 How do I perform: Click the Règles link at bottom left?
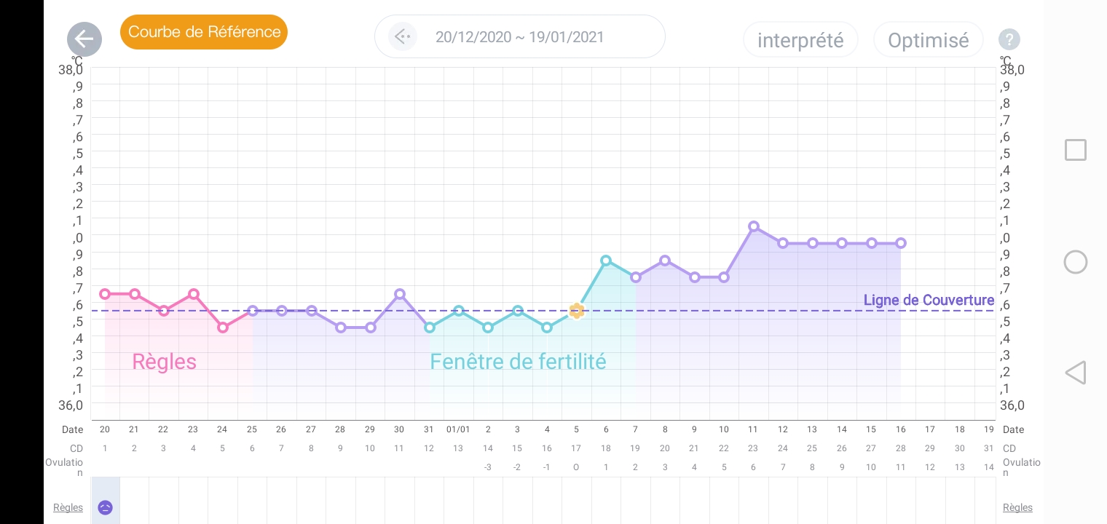[68, 507]
